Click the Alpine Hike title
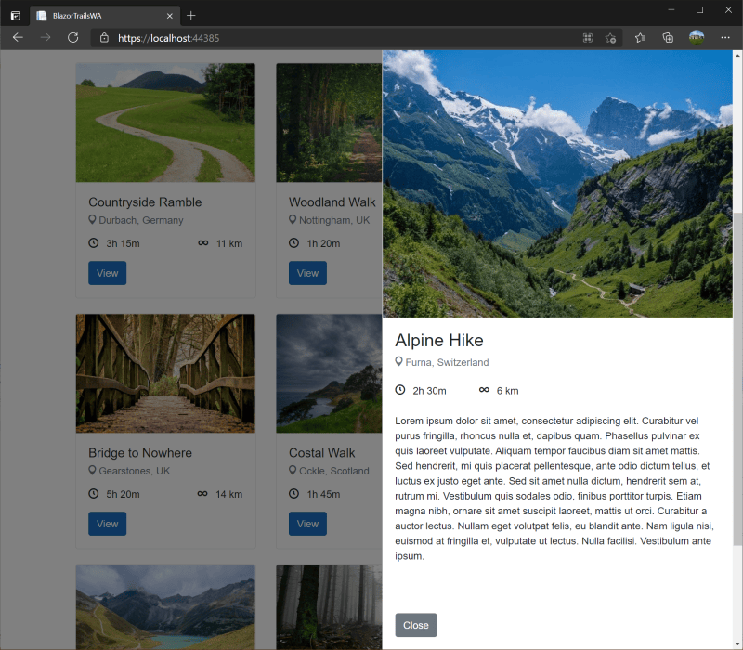This screenshot has width=743, height=650. (438, 340)
